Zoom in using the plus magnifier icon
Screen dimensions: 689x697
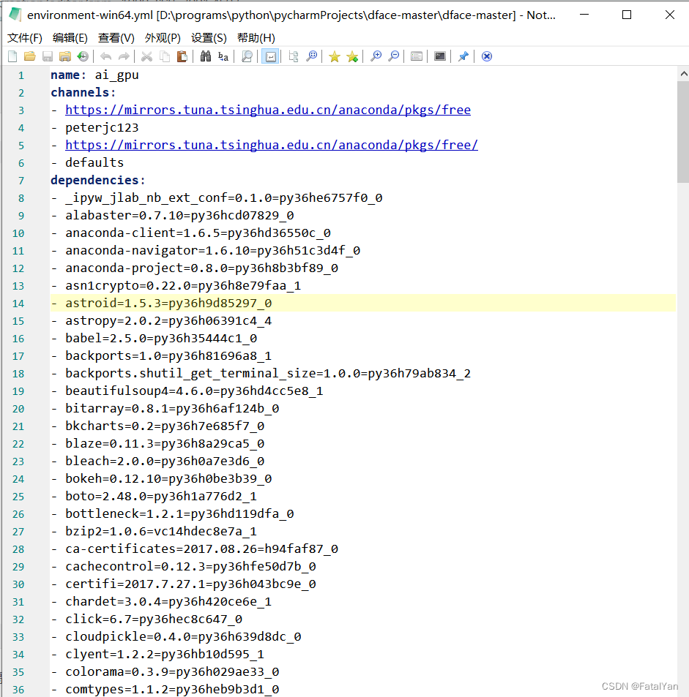(377, 56)
